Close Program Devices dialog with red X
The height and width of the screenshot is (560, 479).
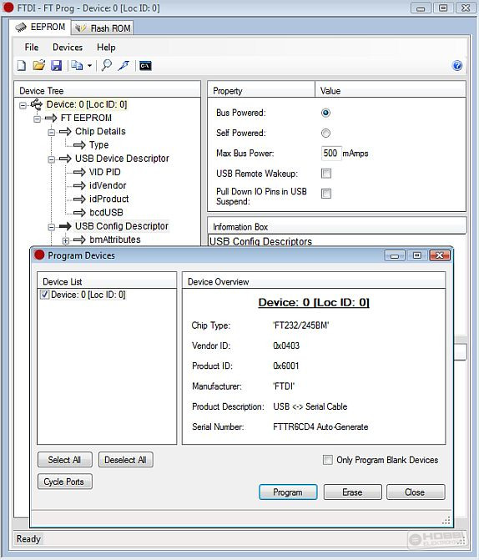(x=440, y=255)
